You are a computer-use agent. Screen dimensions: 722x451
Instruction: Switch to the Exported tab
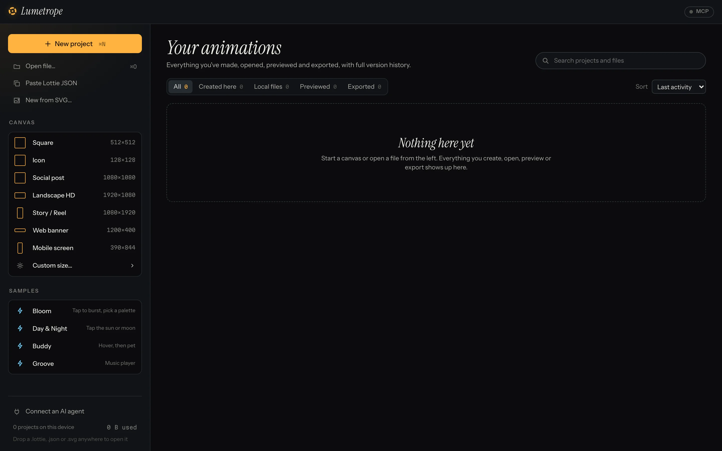click(x=364, y=86)
